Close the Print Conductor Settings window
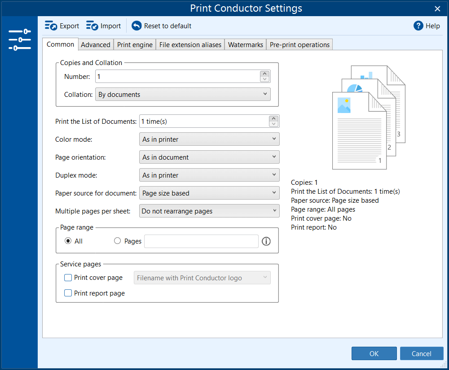Image resolution: width=449 pixels, height=370 pixels. (437, 9)
